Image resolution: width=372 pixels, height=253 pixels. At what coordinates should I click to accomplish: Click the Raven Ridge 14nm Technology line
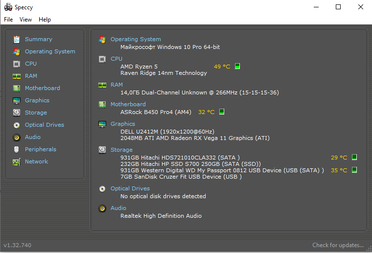click(x=163, y=73)
